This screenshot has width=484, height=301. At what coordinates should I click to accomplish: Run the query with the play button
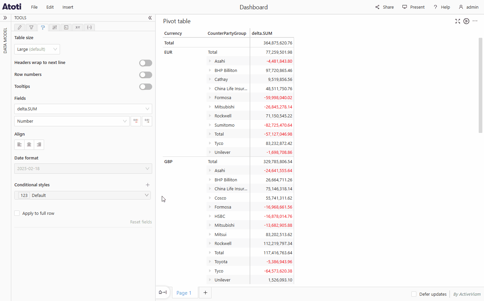coord(466,21)
